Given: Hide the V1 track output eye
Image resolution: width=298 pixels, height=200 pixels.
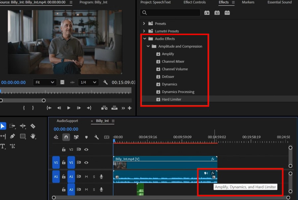Looking at the screenshot, I should point(86,163).
